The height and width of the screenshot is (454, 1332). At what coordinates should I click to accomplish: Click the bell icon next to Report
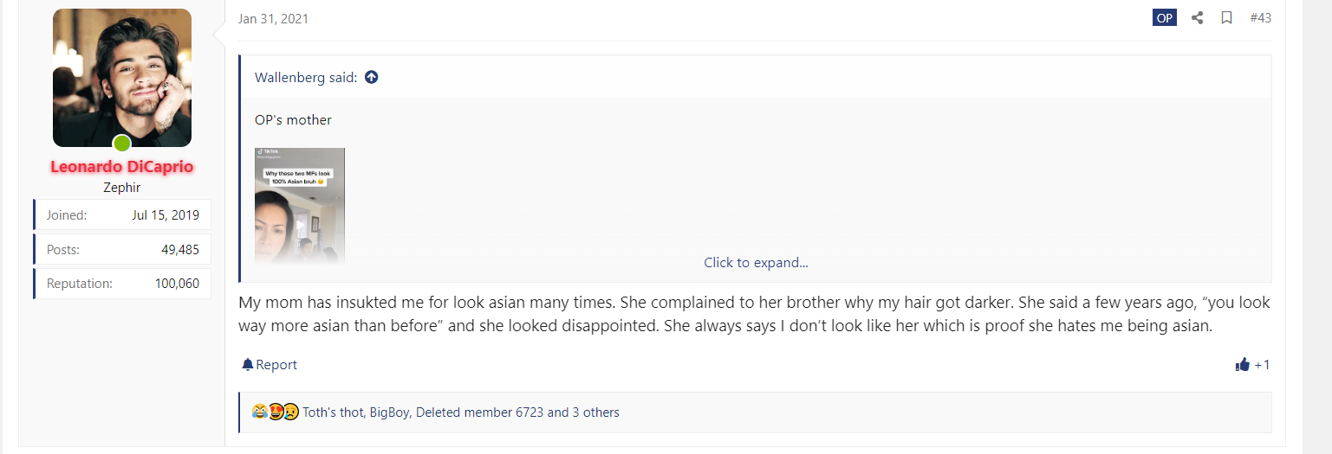(x=248, y=365)
